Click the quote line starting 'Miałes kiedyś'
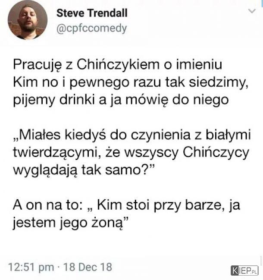 [x=132, y=135]
